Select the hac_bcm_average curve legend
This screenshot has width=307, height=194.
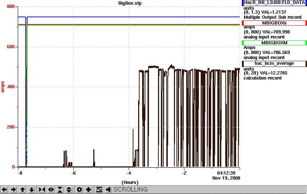click(274, 63)
